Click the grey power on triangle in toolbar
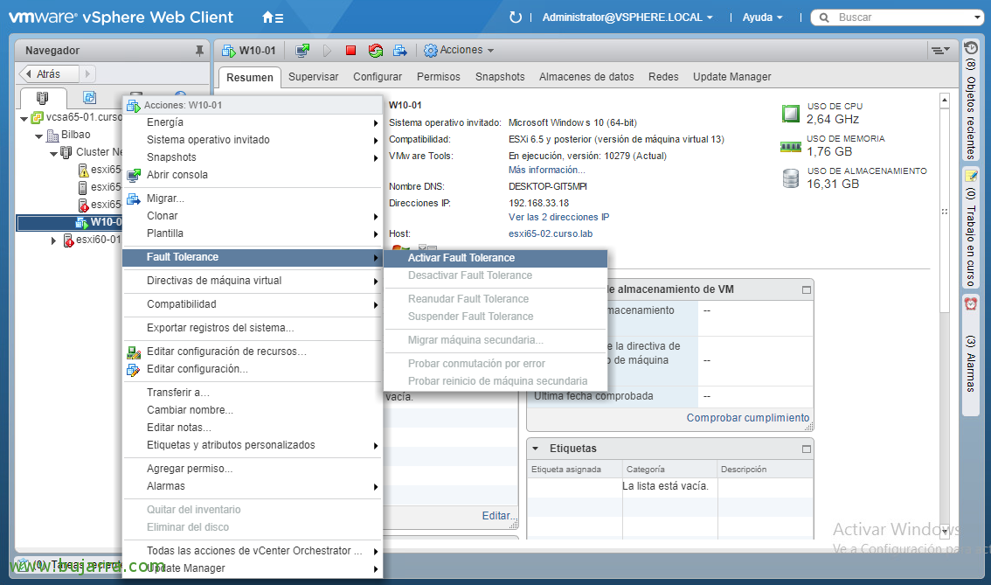The height and width of the screenshot is (585, 991). tap(327, 51)
